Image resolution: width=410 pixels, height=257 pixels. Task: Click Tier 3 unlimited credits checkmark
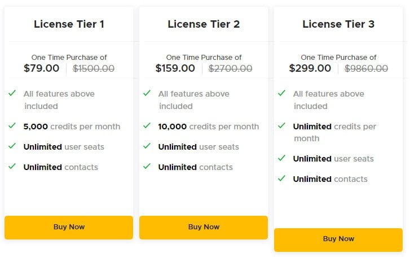281,126
